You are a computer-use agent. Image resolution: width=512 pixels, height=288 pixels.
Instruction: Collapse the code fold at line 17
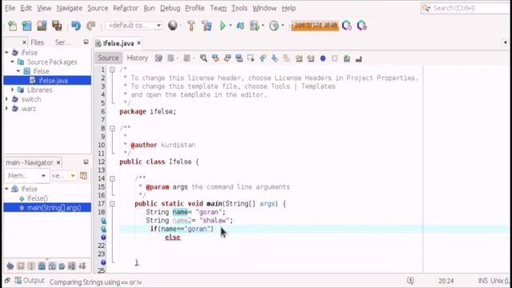coord(112,204)
